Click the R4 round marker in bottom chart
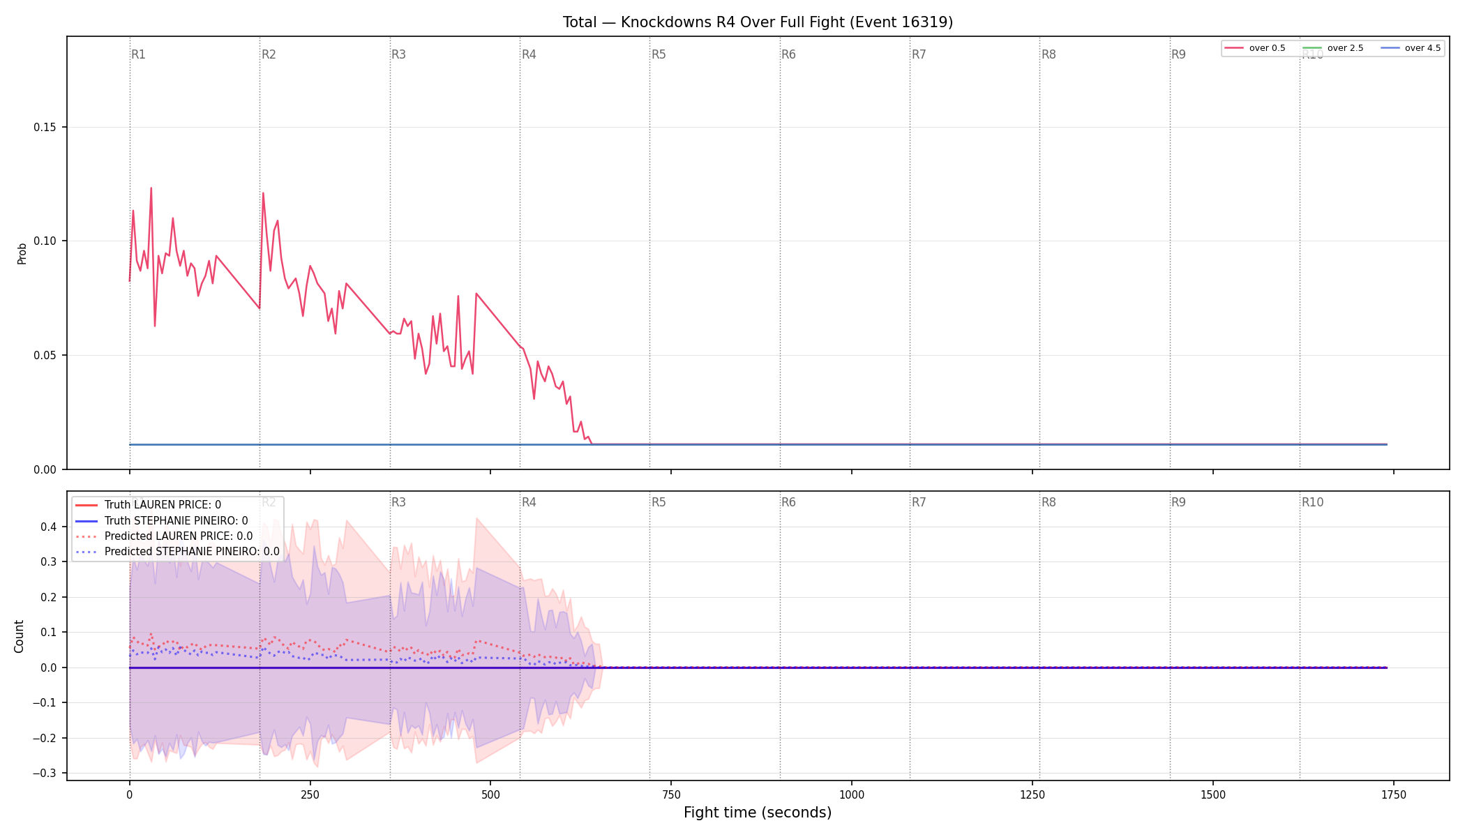 (529, 502)
